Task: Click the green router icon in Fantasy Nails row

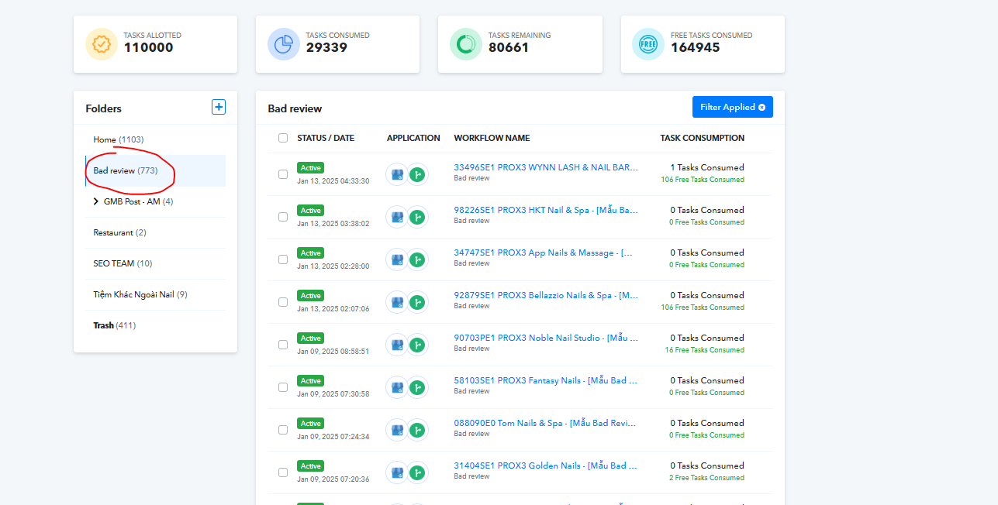Action: 417,387
